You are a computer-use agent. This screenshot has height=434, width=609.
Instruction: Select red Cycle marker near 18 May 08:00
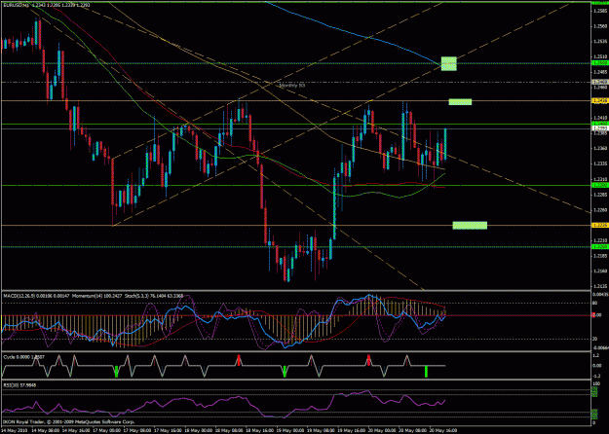(239, 360)
